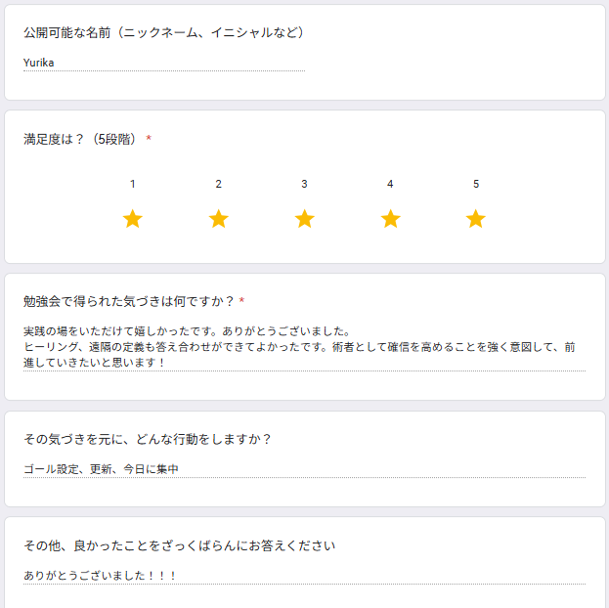Focus the name field containing Yurika
This screenshot has width=609, height=608.
[x=164, y=63]
